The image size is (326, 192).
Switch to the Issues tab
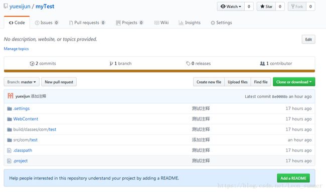47,22
